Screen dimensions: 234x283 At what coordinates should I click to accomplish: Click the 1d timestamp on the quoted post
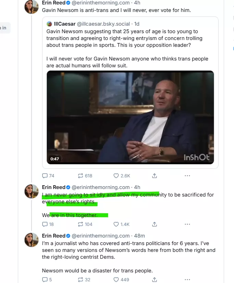137,24
